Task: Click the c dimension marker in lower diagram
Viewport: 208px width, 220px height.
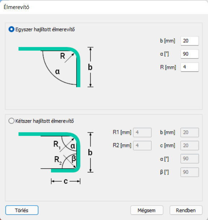Action: click(x=66, y=181)
